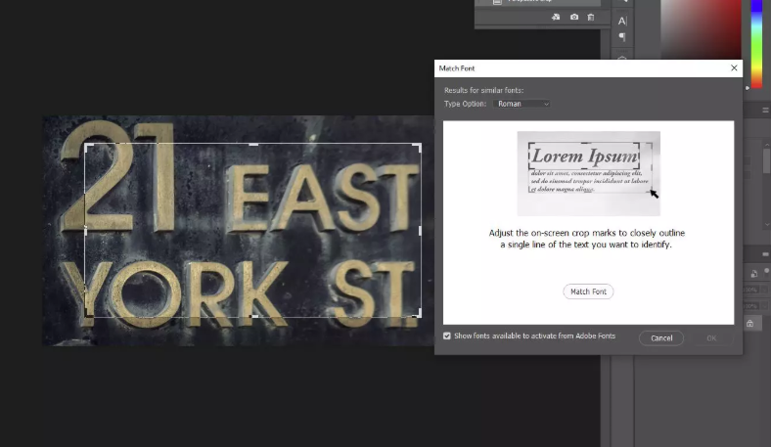Click the layer lock icon
The image size is (771, 447).
[749, 324]
